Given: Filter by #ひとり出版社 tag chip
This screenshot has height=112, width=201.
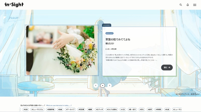Looking at the screenshot, I should click(x=112, y=109).
